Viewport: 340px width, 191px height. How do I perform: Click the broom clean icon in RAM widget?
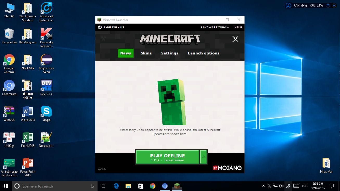point(288,5)
